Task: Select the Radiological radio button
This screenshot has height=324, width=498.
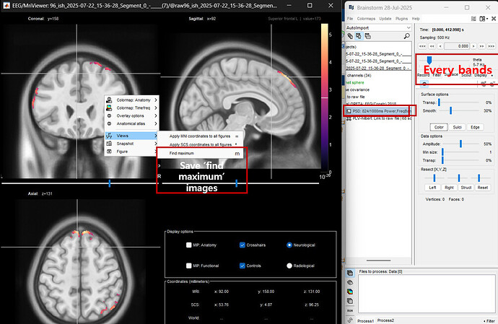Action: [x=289, y=266]
